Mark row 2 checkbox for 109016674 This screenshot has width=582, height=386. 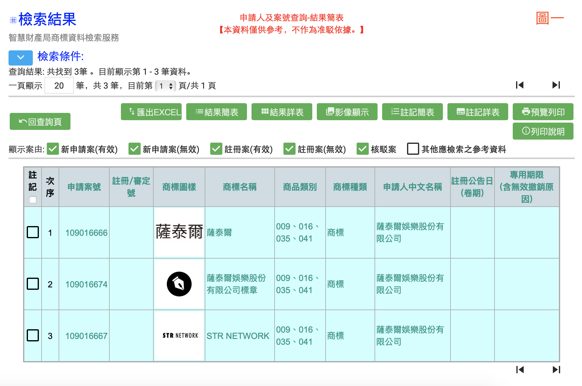[33, 284]
